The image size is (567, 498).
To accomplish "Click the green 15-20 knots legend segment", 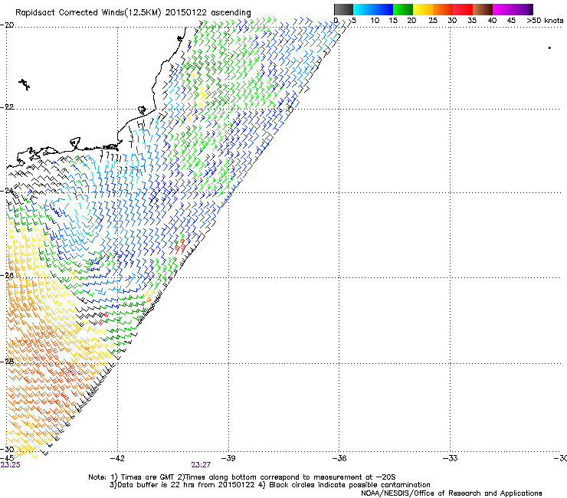I will [x=403, y=9].
